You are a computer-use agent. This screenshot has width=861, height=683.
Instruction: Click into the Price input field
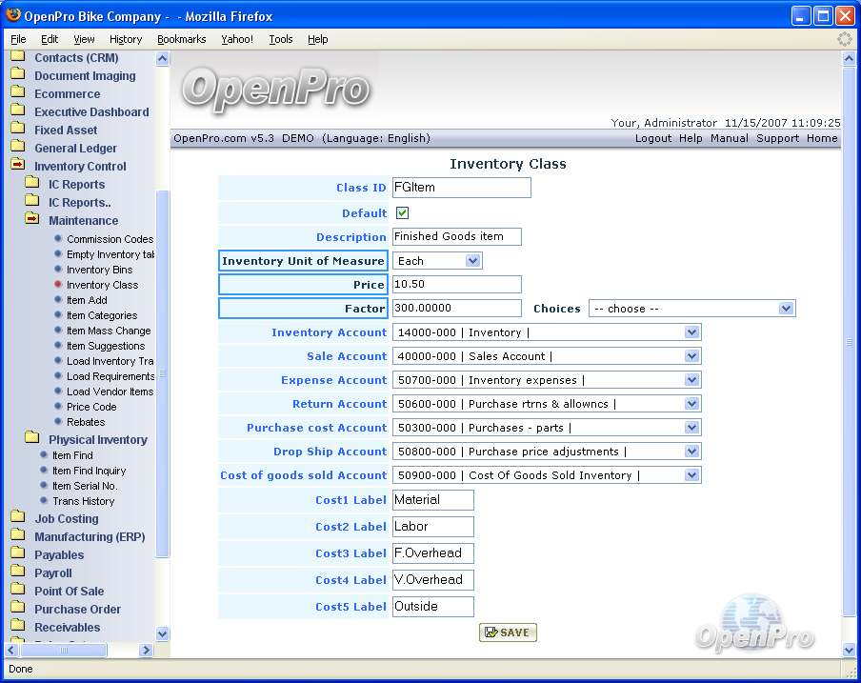pos(456,285)
